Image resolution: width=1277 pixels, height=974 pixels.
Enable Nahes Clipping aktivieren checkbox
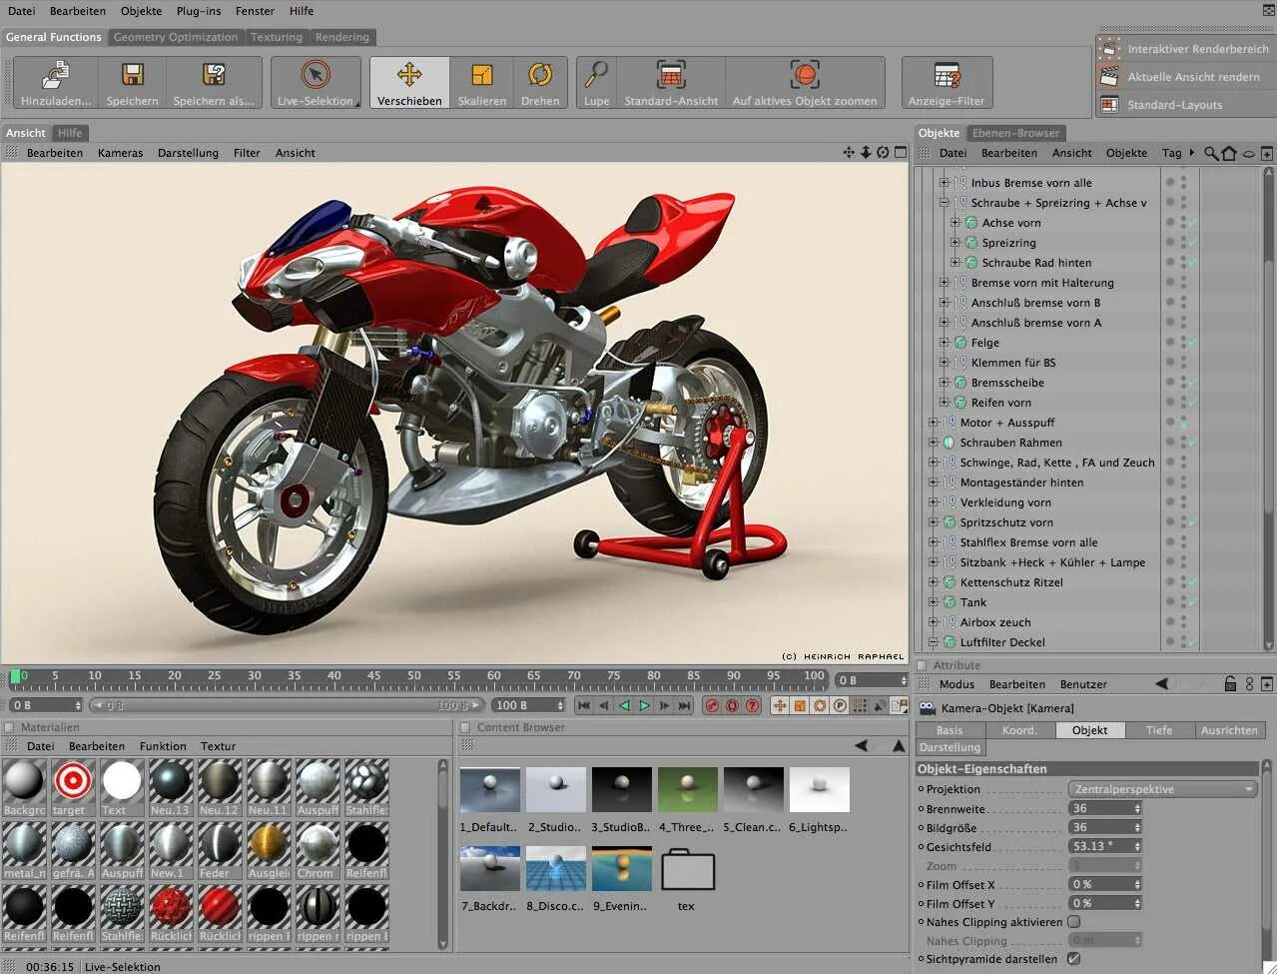click(1074, 922)
